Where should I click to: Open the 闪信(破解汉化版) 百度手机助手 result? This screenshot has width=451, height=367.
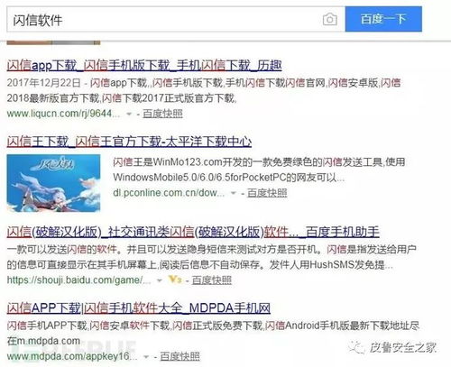pyautogui.click(x=193, y=232)
